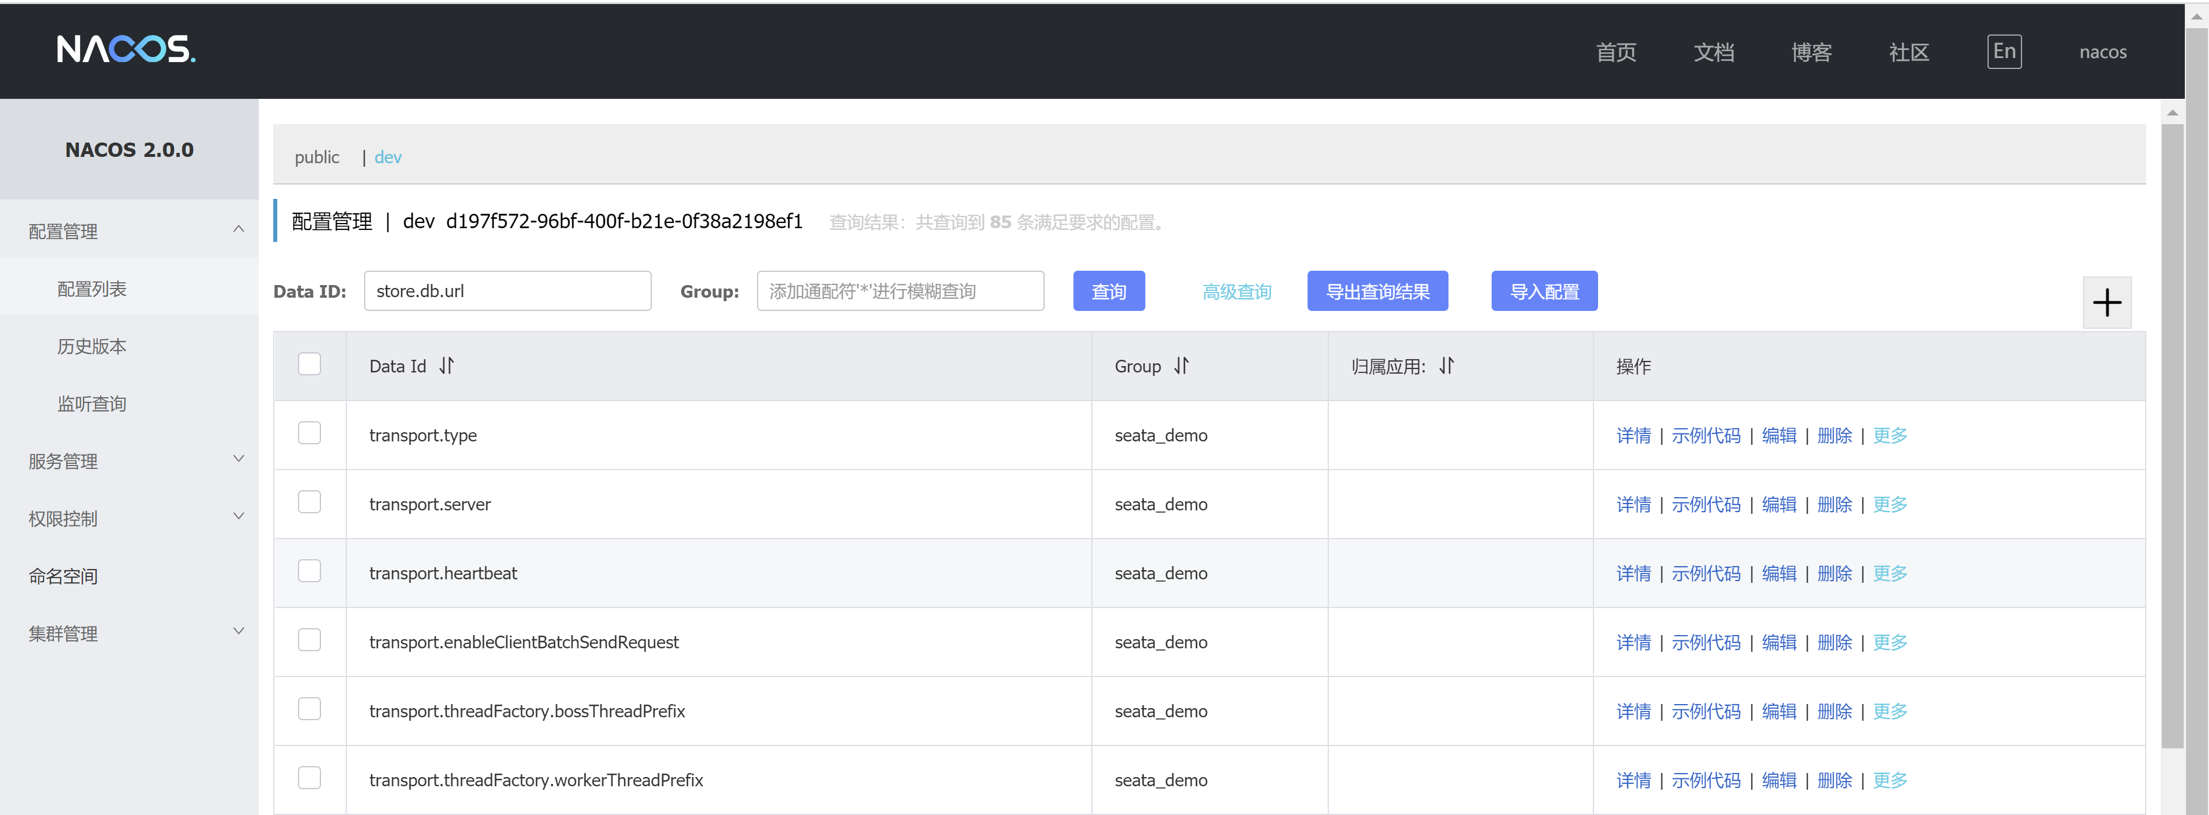
Task: Tick the select-all checkbox in the table header
Action: [309, 364]
